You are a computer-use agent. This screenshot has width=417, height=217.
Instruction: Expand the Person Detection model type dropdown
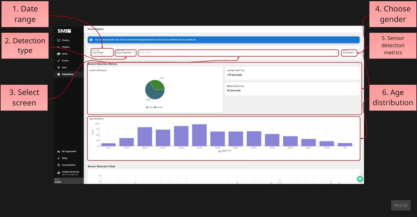click(x=126, y=52)
